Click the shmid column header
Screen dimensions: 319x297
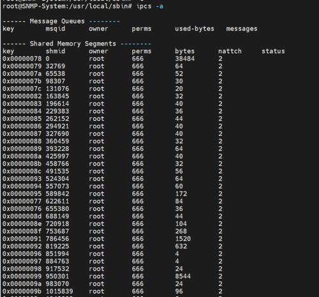(56, 51)
